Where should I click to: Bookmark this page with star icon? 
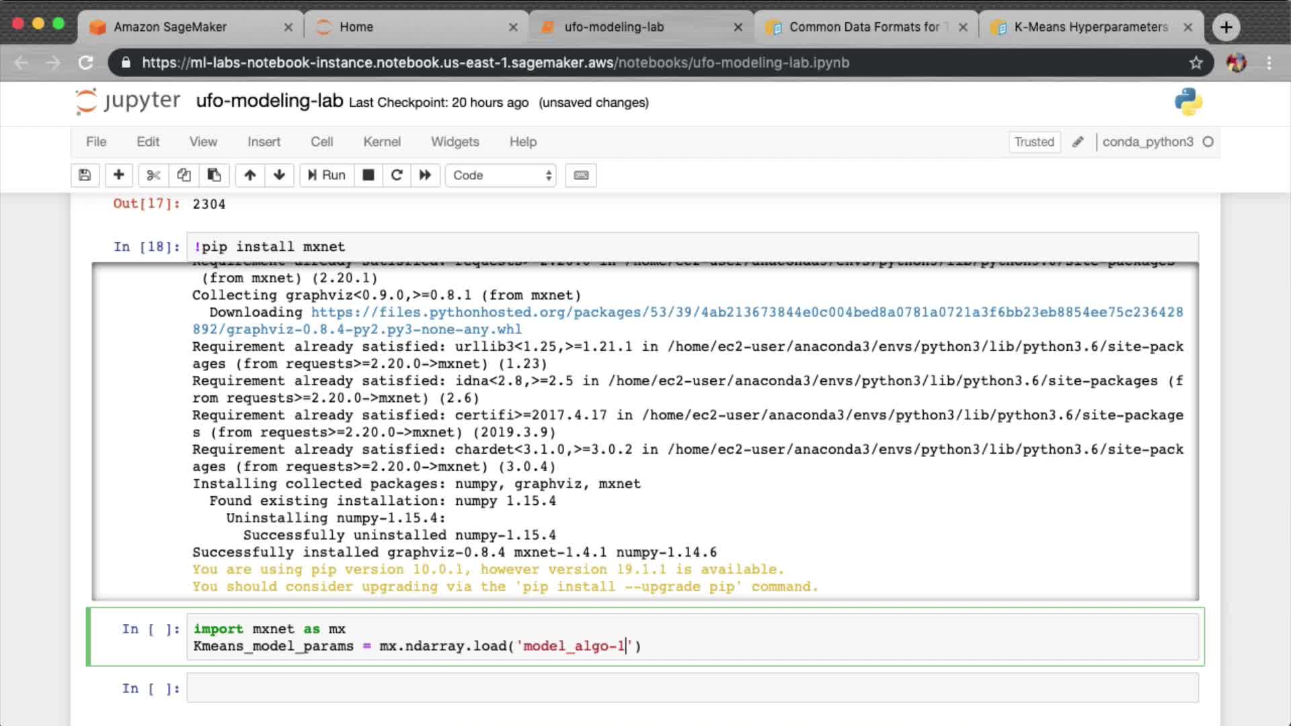(1196, 63)
